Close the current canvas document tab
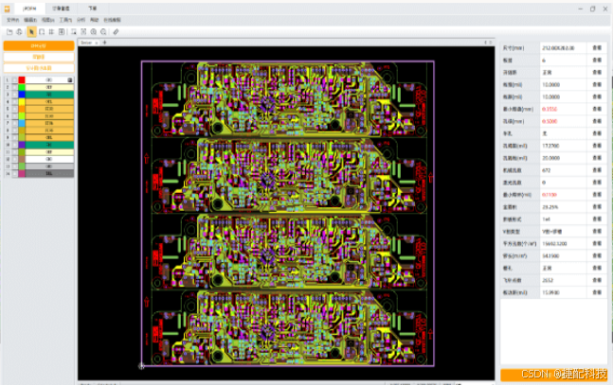This screenshot has height=385, width=613. [97, 43]
